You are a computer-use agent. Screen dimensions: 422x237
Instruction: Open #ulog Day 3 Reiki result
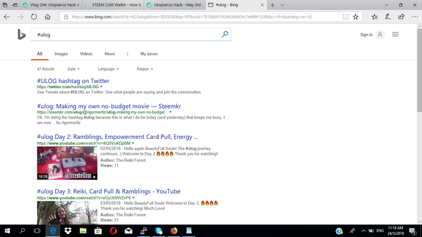[109, 192]
